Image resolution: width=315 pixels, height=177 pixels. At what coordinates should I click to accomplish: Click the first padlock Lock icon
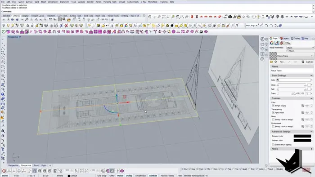pyautogui.click(x=28, y=26)
